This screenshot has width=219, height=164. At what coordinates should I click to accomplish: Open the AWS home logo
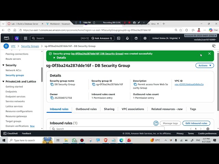click(7, 38)
